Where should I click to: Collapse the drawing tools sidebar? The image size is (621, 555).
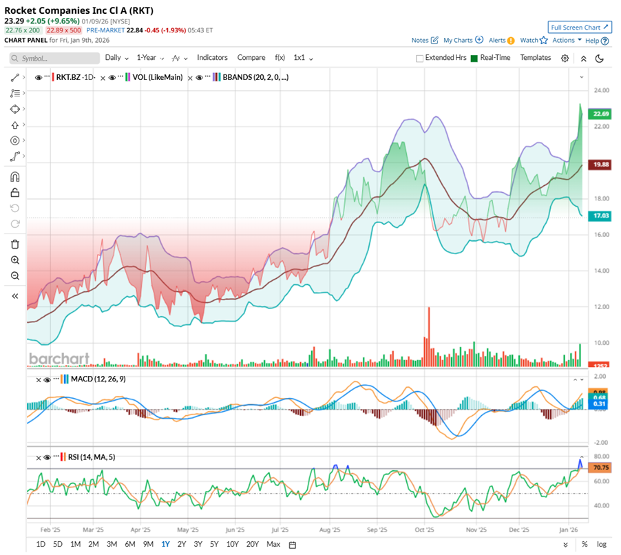14,296
